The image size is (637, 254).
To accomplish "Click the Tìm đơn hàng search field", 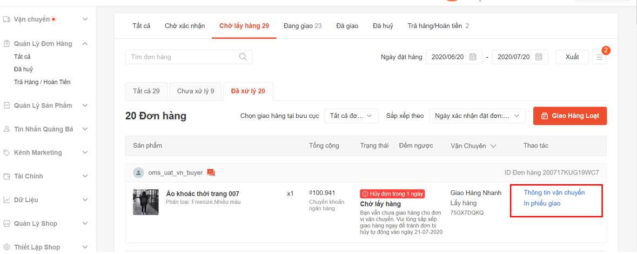I will [181, 57].
